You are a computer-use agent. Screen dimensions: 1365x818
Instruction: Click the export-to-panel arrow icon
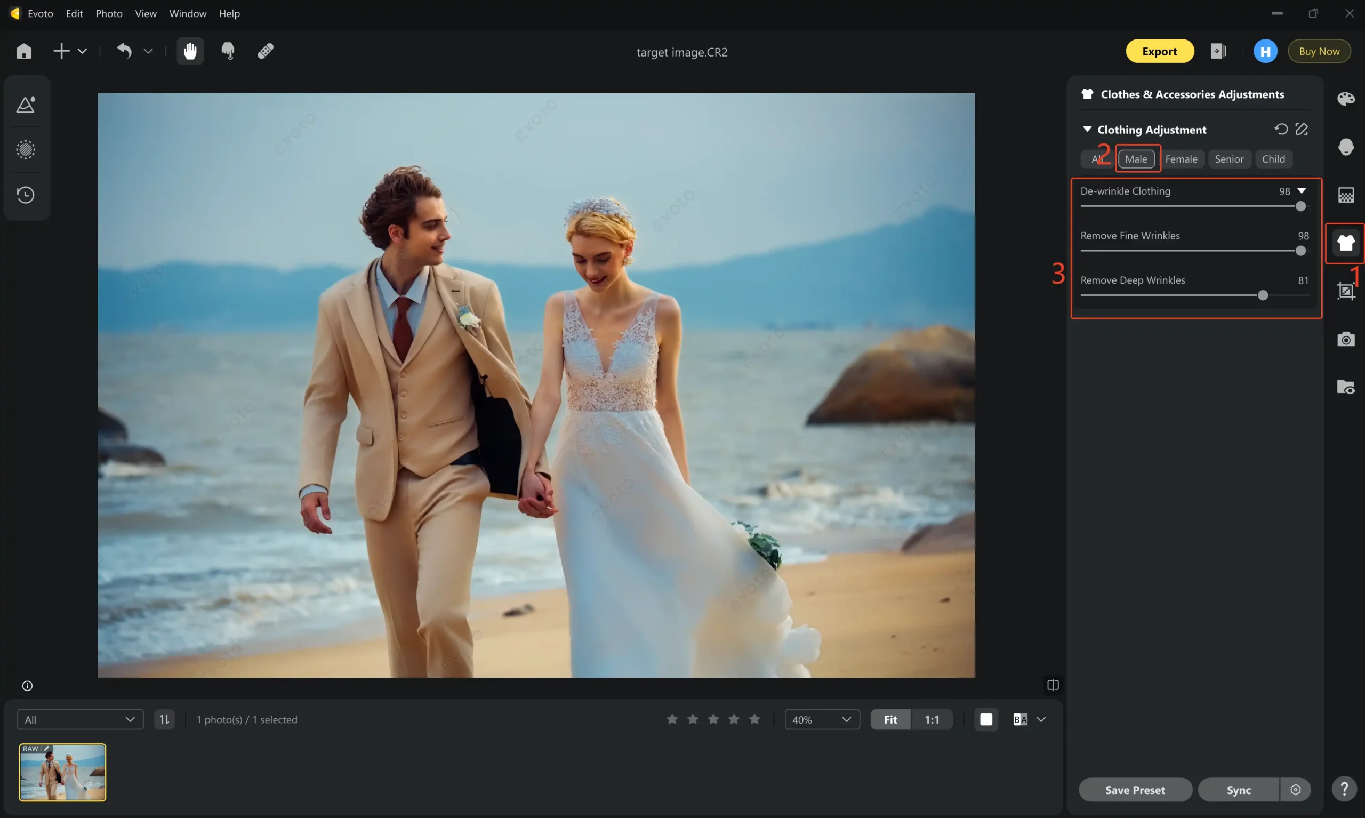tap(1218, 51)
